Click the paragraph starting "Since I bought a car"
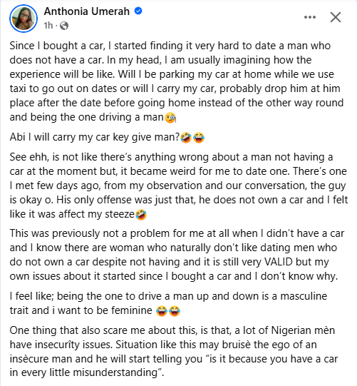This screenshot has width=357, height=386. pos(177,81)
